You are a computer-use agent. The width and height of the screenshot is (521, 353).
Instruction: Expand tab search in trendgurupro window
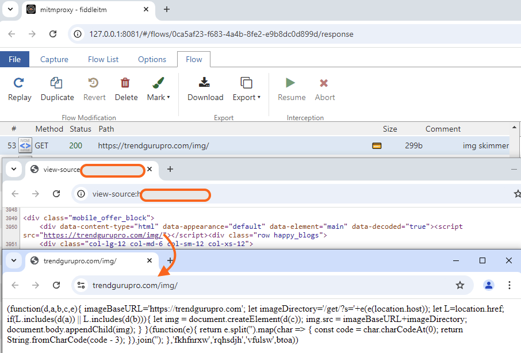tap(14, 260)
